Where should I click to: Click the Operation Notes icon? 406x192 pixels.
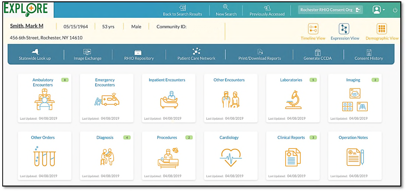pos(355,157)
